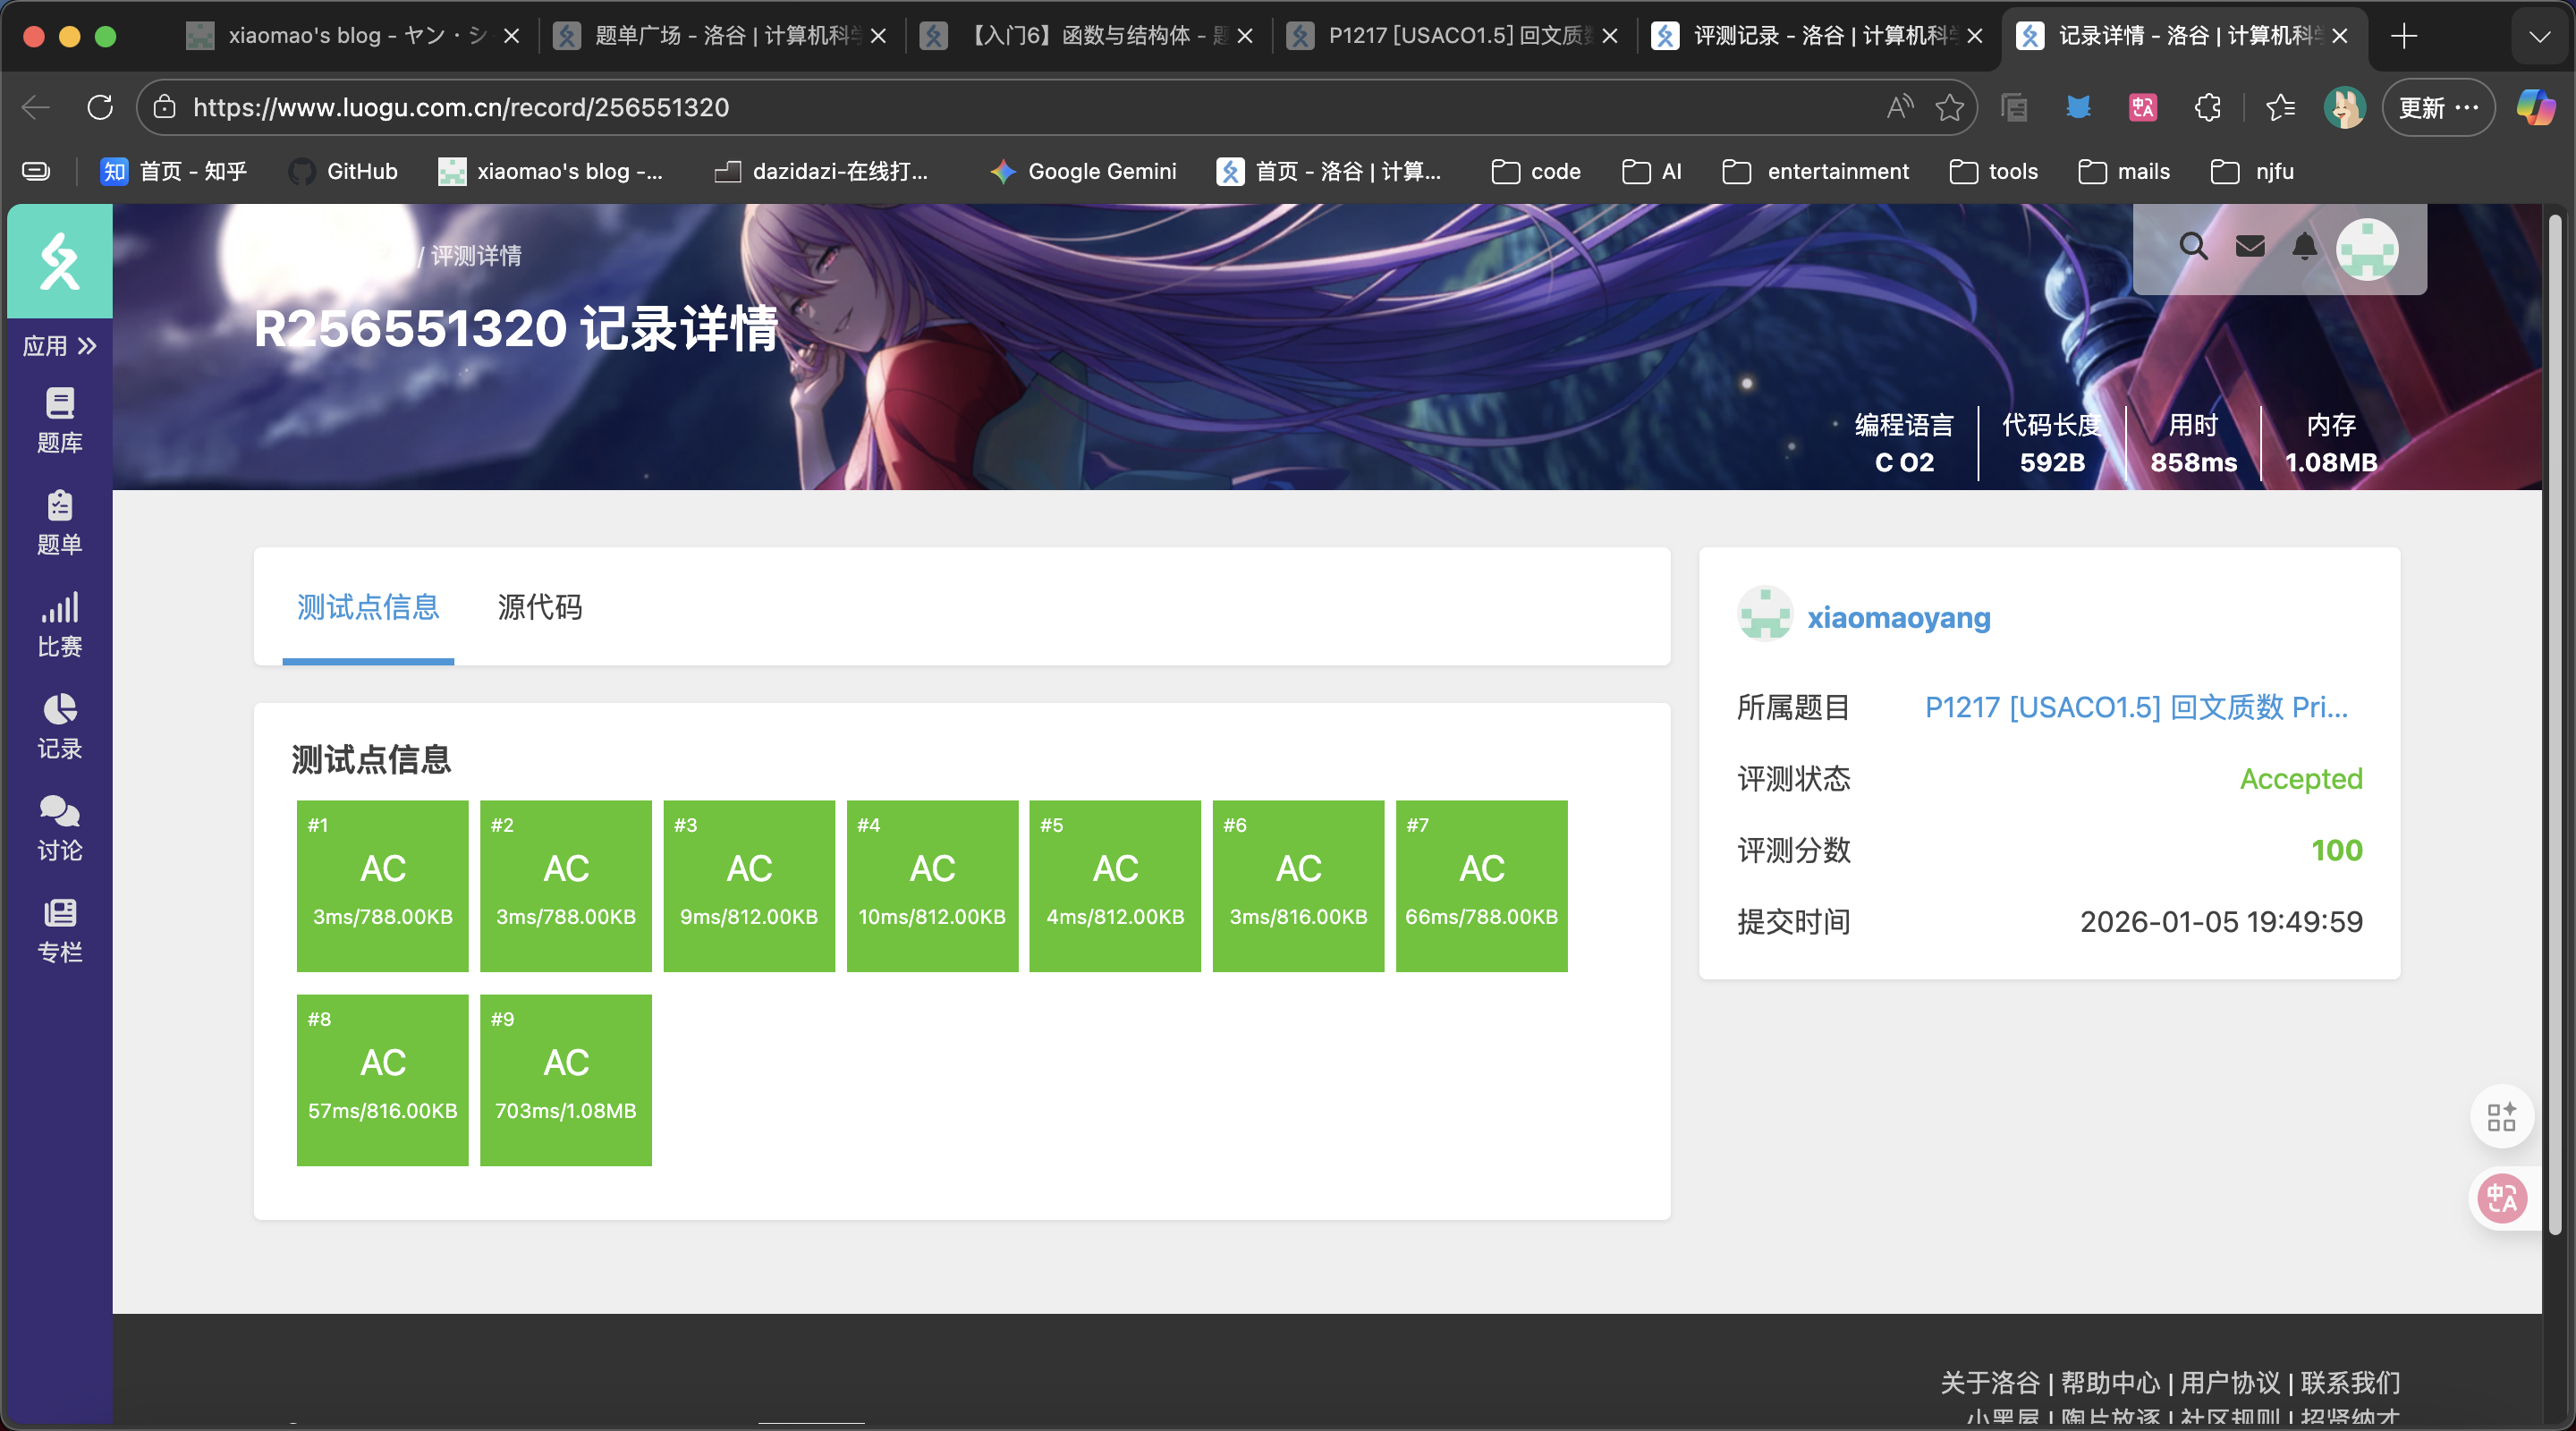Switch to the 评测记录 browser tab

(x=1818, y=36)
